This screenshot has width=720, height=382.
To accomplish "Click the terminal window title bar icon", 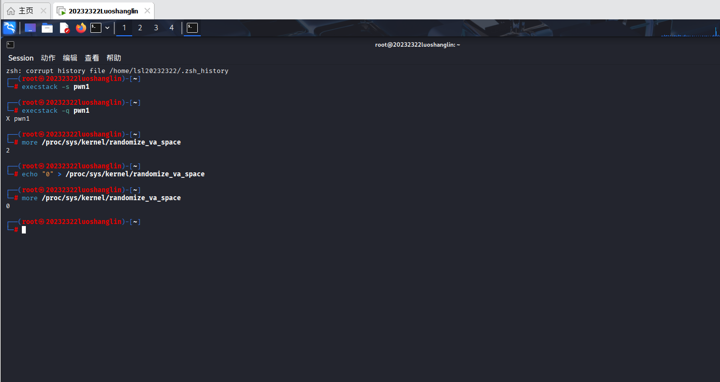I will 10,45.
